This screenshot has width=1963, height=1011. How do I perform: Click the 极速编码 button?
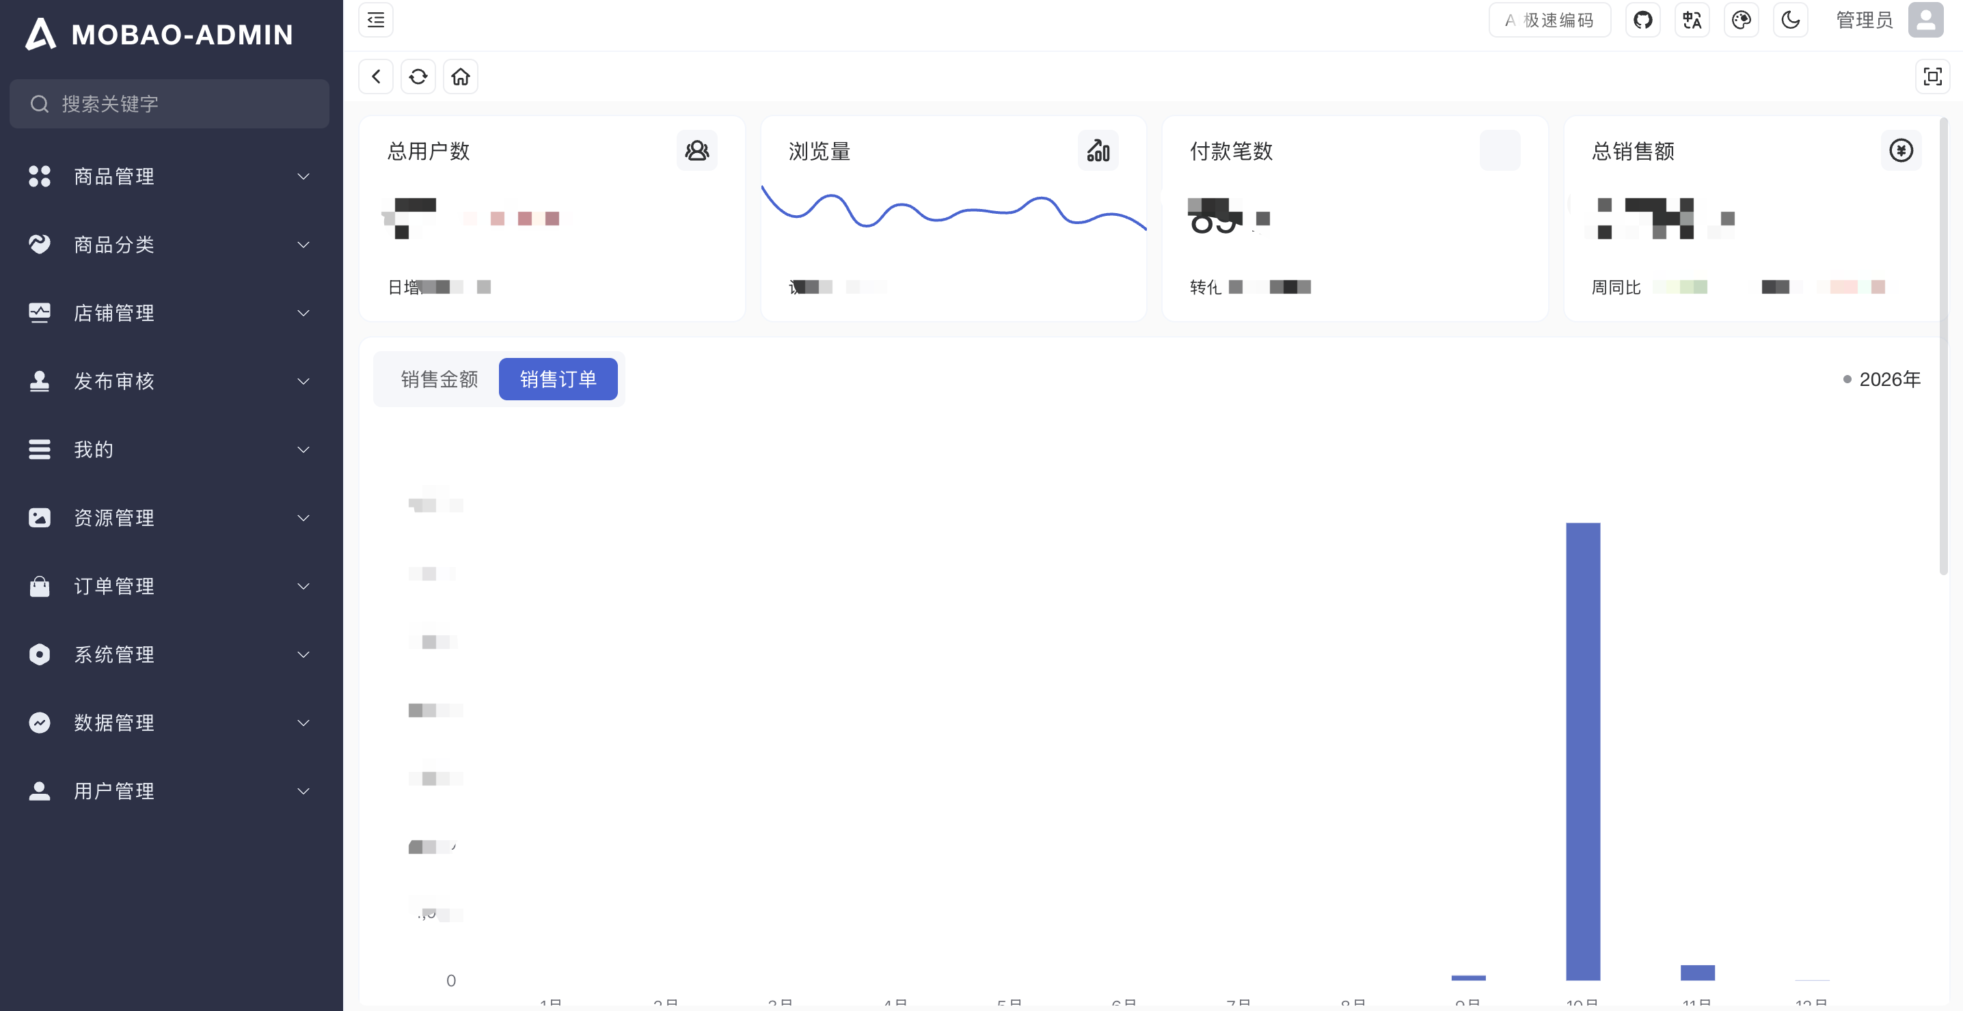click(1549, 20)
